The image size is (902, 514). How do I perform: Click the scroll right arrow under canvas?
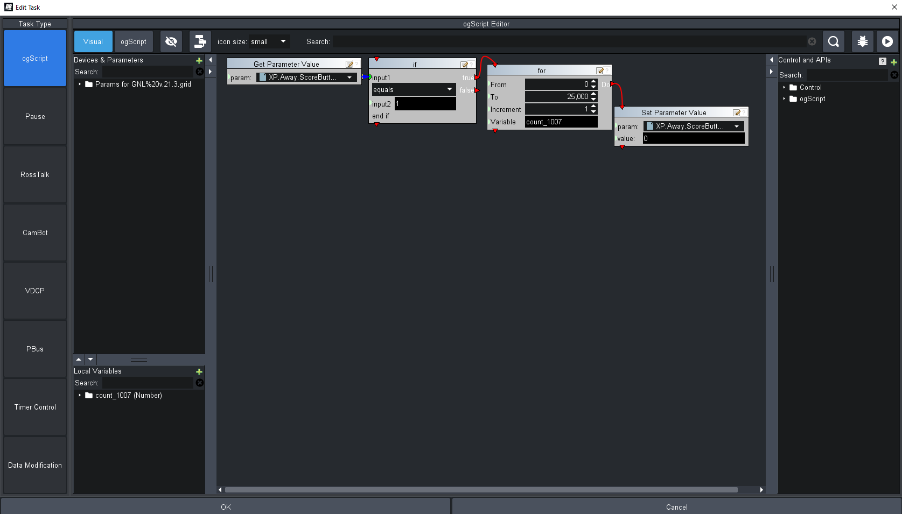click(761, 490)
